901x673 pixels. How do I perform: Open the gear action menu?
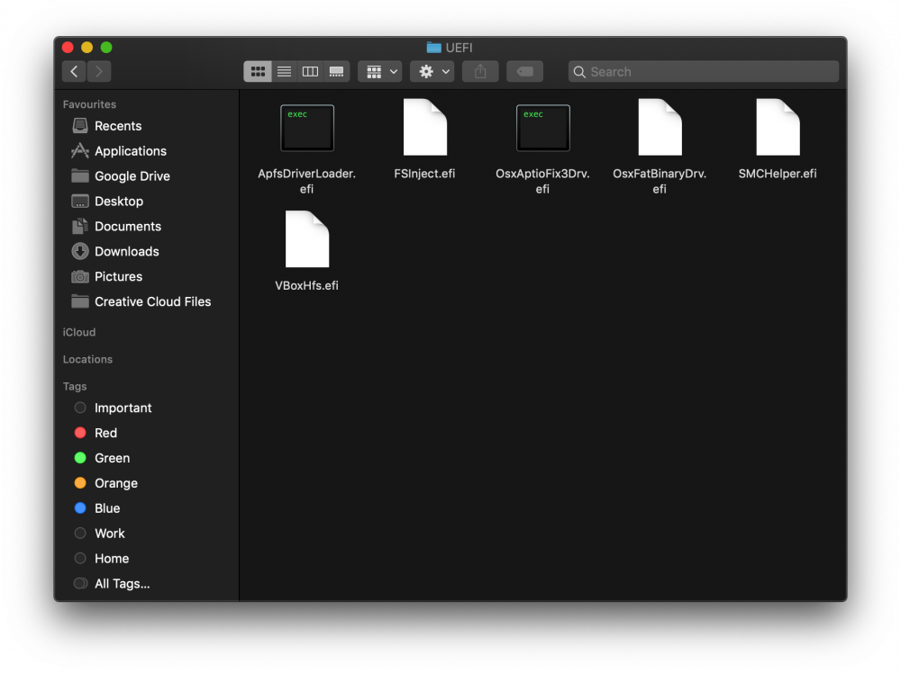coord(432,72)
